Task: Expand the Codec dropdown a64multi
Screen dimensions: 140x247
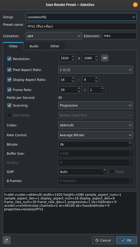Action: [x=96, y=125]
